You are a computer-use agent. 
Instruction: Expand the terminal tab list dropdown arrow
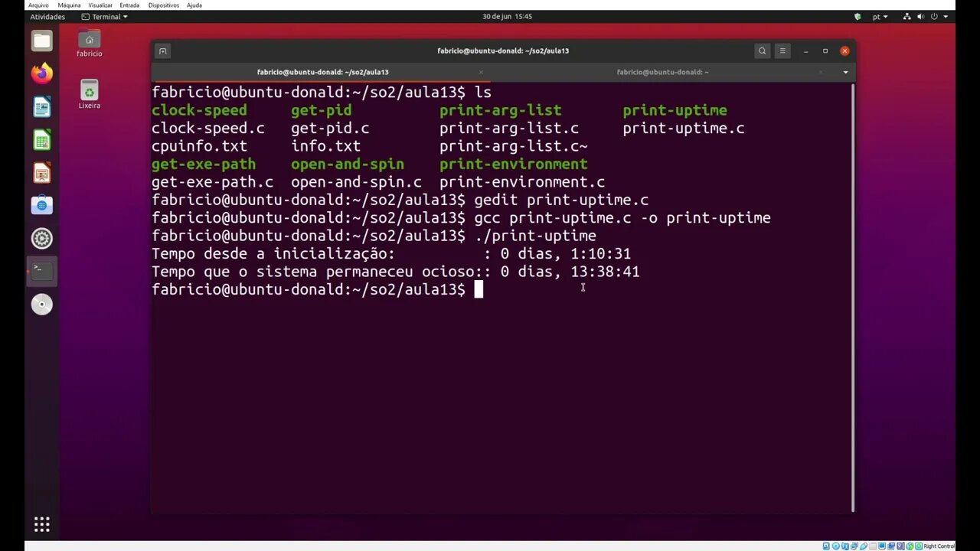coord(845,72)
